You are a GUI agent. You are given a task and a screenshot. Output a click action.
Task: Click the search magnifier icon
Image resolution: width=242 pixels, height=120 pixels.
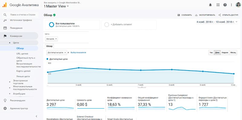pos(5,15)
